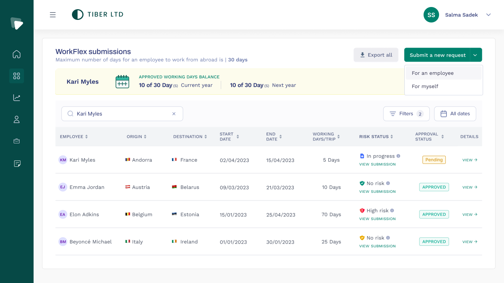
Task: View Emma Jordan's submission
Action: (x=377, y=192)
